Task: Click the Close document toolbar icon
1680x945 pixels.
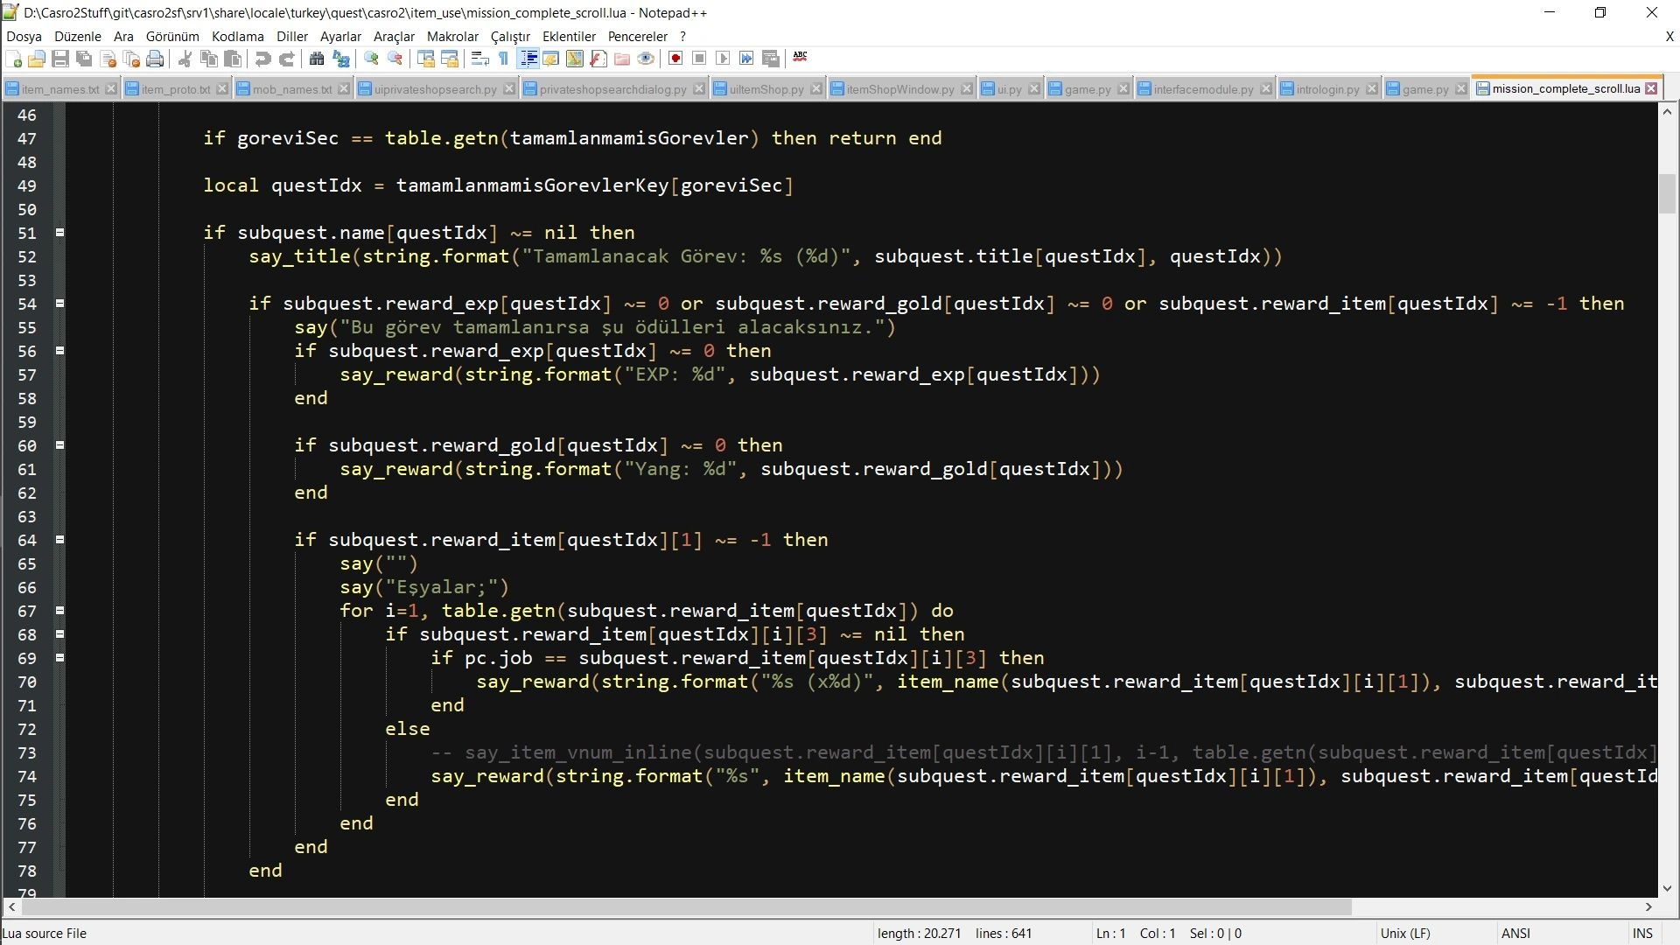Action: coord(108,59)
